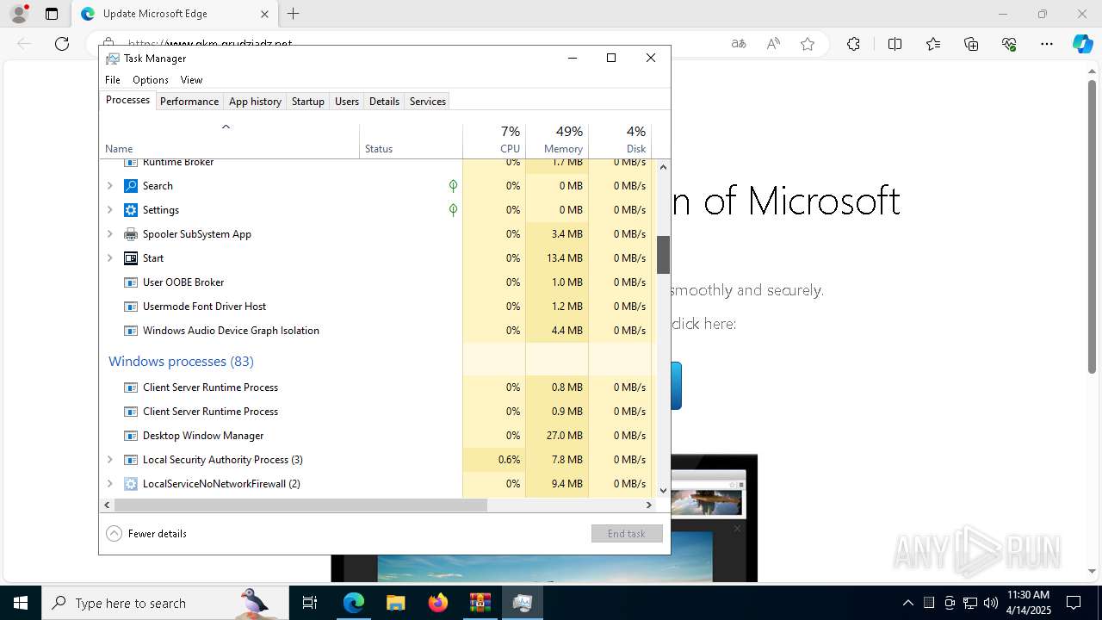Refresh the page in Edge
Screen dimensions: 1102x620
[x=62, y=44]
